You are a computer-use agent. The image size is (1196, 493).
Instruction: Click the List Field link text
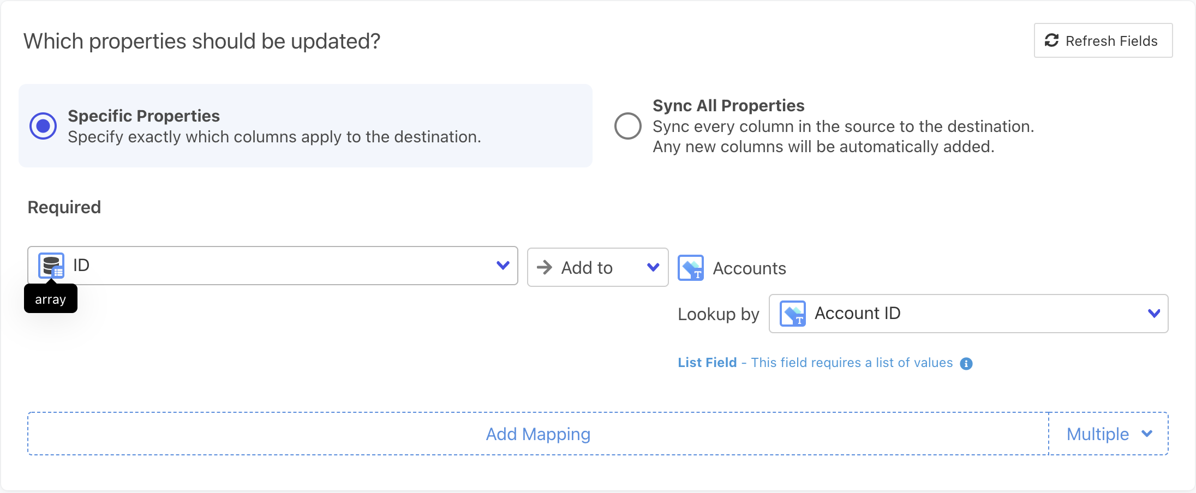707,363
